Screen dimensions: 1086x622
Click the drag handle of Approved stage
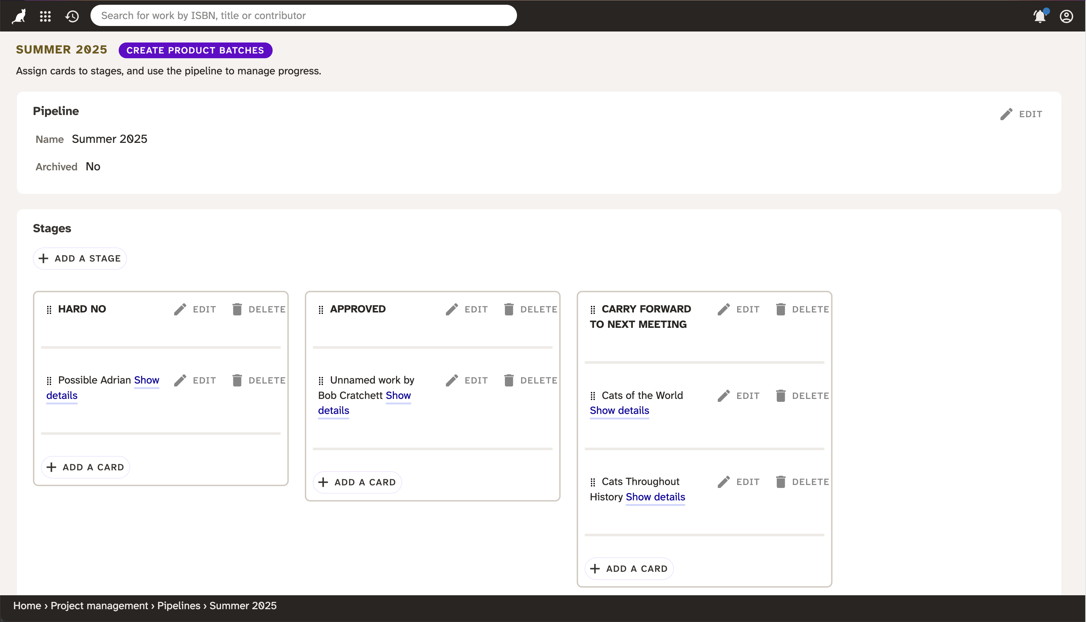(321, 309)
